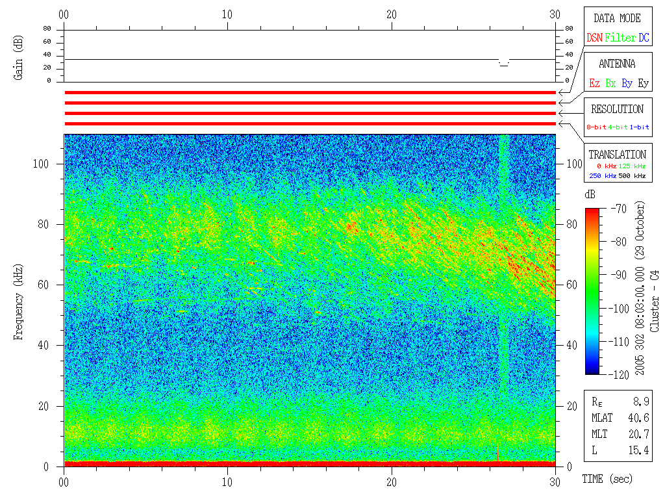Viewport: 665px width, 499px height.
Task: Click the green Filter label in Data Mode
Action: click(x=620, y=38)
